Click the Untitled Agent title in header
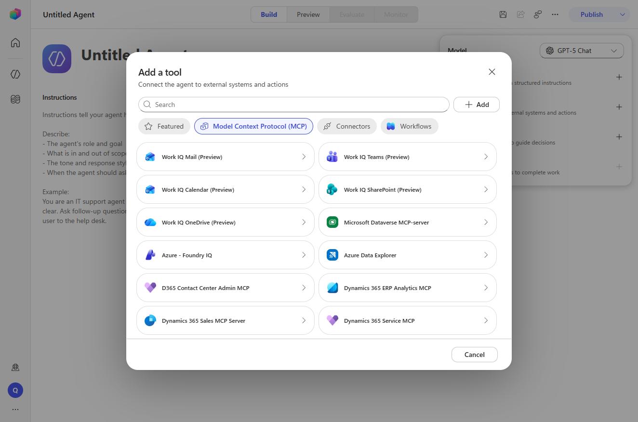This screenshot has width=638, height=422. (69, 14)
